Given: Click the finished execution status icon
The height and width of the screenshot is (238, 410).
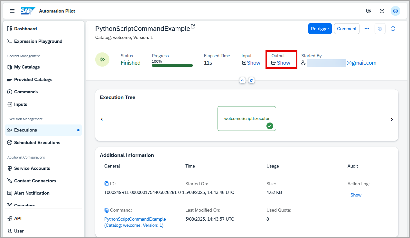Looking at the screenshot, I should pyautogui.click(x=102, y=59).
